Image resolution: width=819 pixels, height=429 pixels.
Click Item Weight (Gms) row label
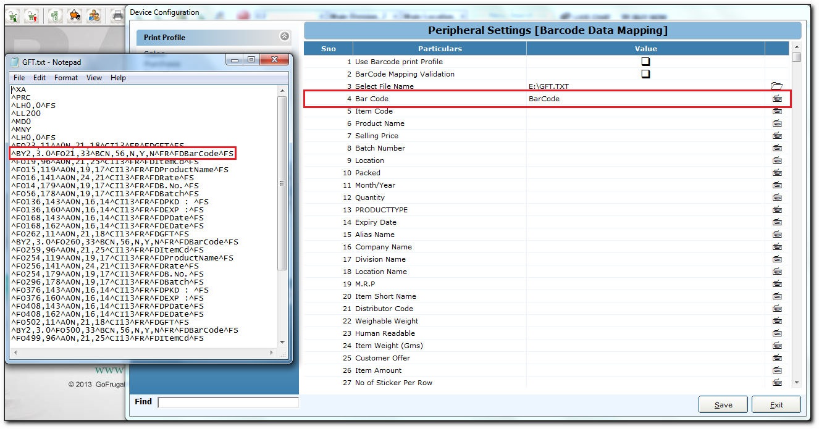click(x=389, y=346)
